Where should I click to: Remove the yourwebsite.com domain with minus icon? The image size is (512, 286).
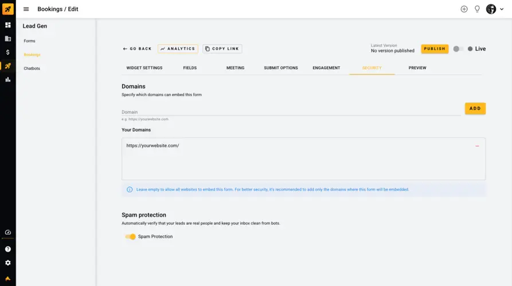click(477, 146)
